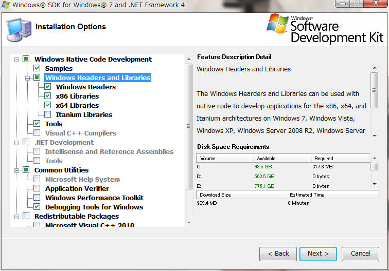The height and width of the screenshot is (271, 389).
Task: Close the SDK setup window
Action: coord(377,4)
